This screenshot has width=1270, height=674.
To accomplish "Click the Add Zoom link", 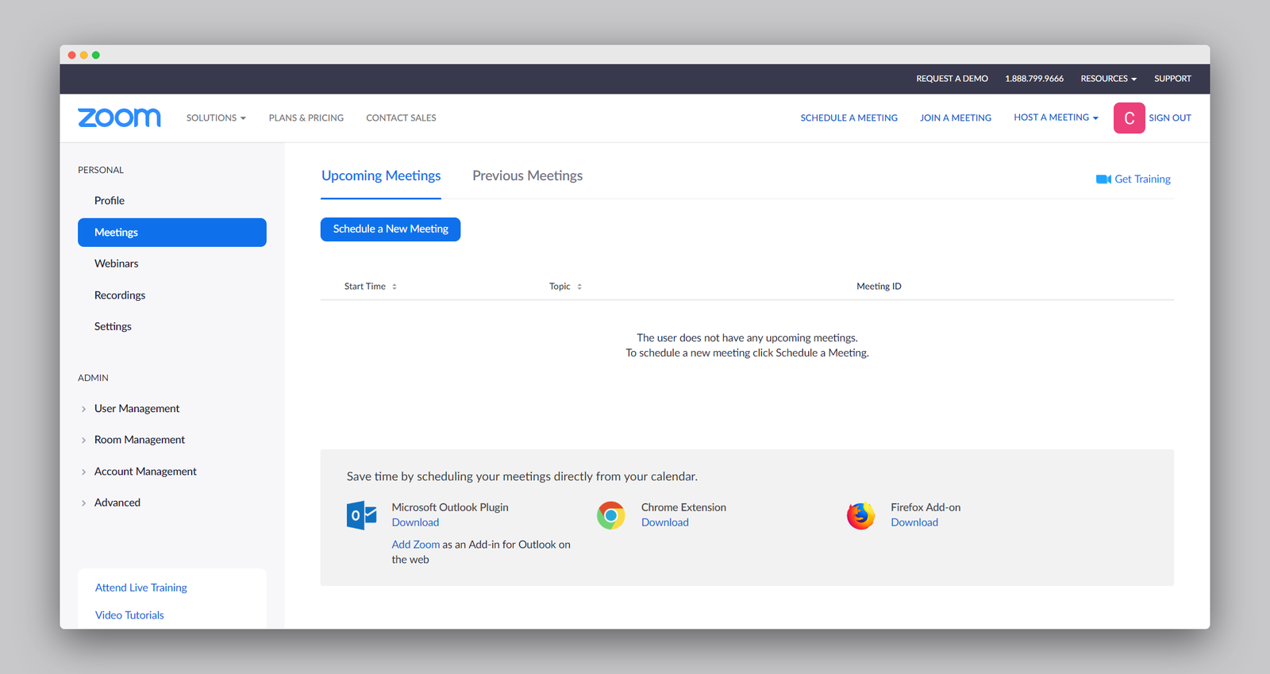I will pyautogui.click(x=415, y=545).
